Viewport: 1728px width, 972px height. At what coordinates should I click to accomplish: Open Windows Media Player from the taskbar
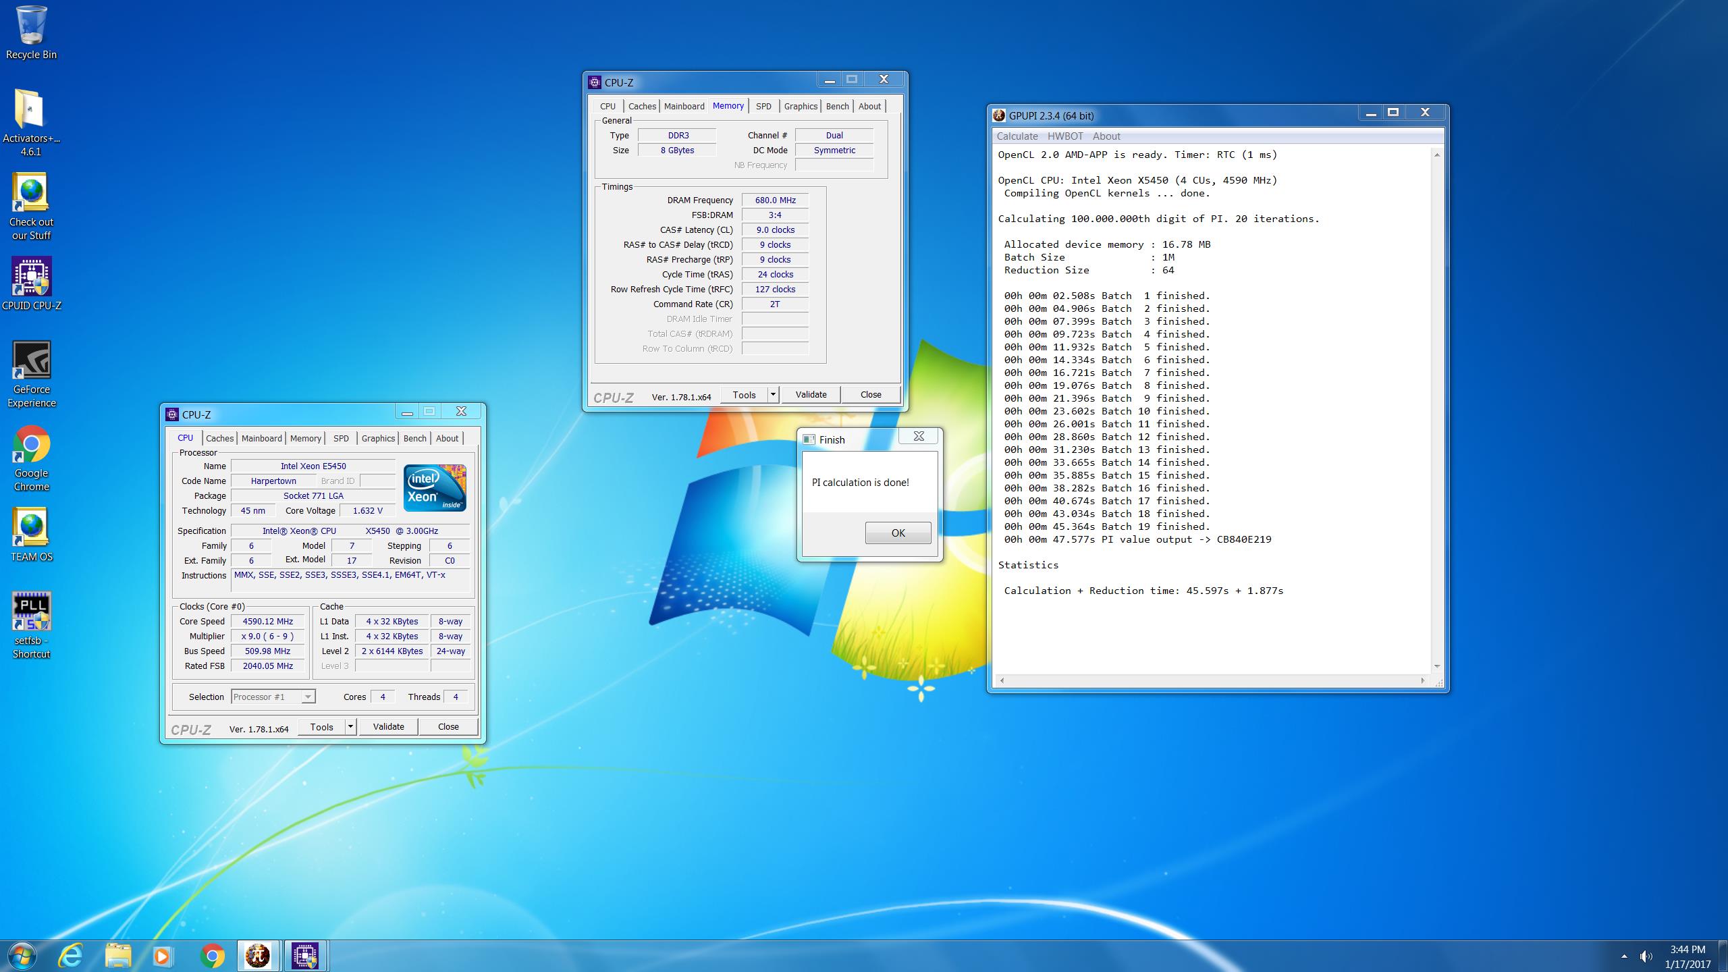tap(162, 956)
